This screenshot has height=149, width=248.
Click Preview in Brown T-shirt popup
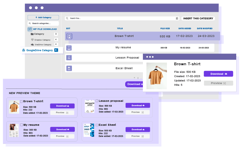[218, 83]
